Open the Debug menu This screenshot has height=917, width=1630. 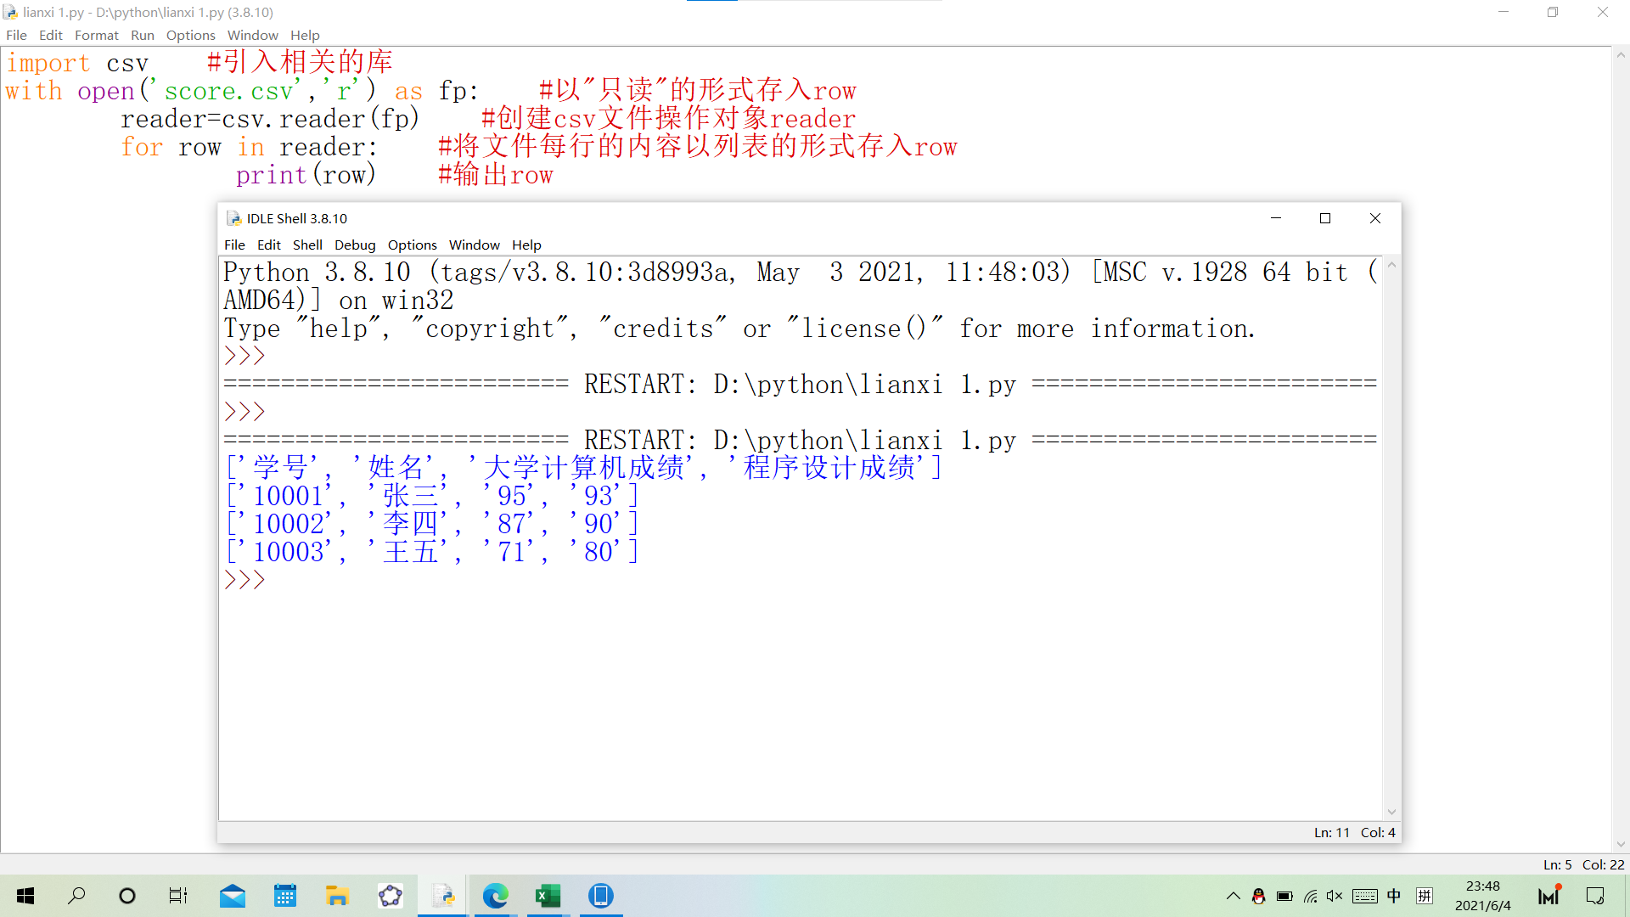355,245
